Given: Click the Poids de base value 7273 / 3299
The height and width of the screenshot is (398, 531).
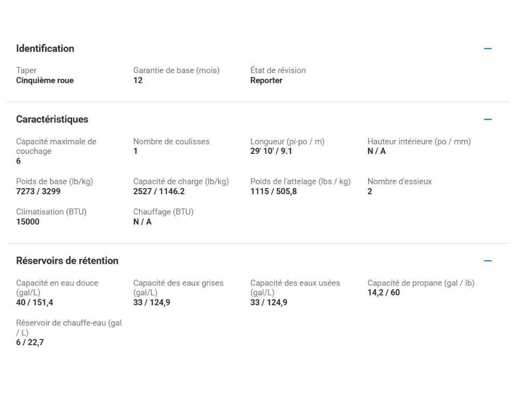Looking at the screenshot, I should pos(38,192).
